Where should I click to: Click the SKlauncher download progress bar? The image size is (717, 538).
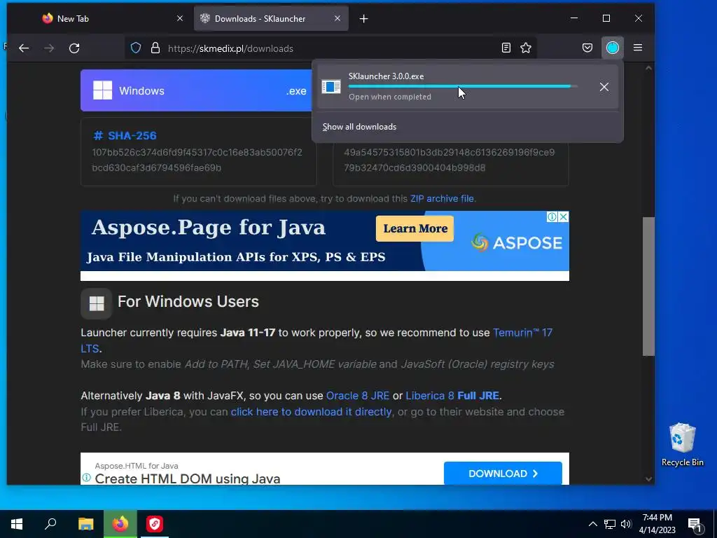click(462, 86)
